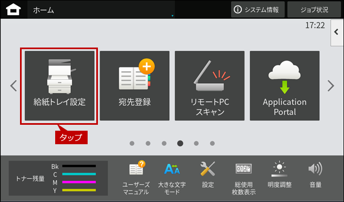The image size is (344, 202).
Task: Go to next home page arrow
Action: 331,86
